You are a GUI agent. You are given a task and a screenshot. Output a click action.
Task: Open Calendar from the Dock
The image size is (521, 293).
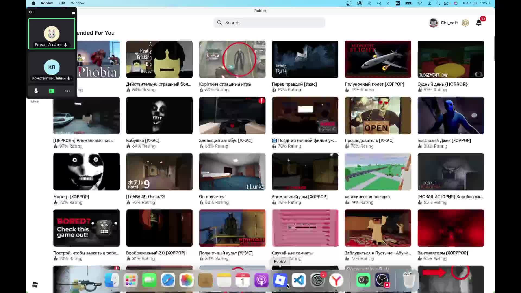pos(243,280)
